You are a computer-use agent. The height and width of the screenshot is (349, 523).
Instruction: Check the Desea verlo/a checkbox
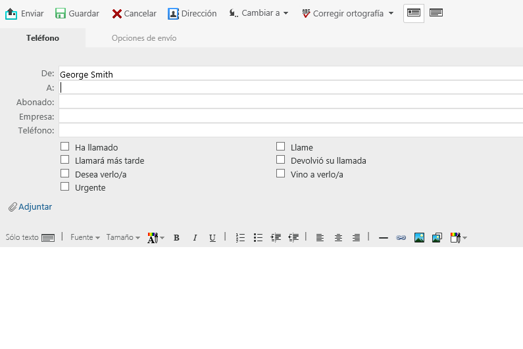point(64,174)
